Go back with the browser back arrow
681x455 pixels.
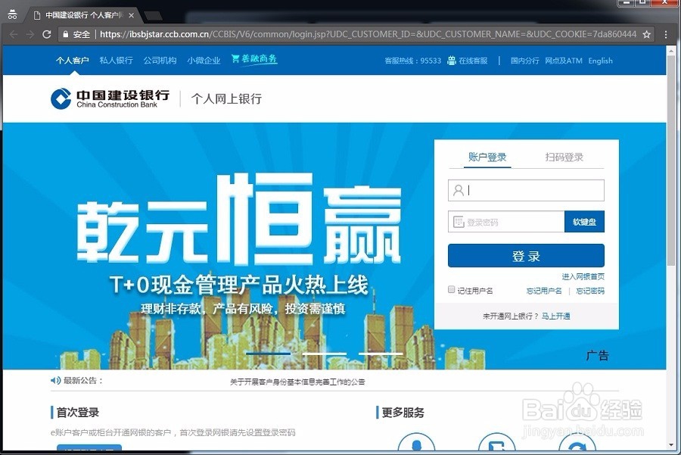click(x=14, y=34)
